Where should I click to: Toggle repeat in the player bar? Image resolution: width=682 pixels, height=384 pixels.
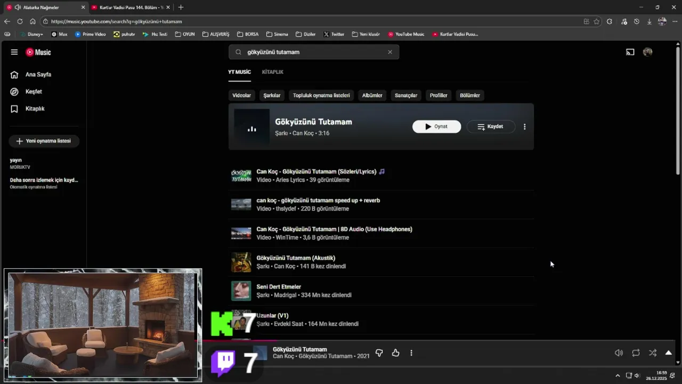[x=636, y=353]
